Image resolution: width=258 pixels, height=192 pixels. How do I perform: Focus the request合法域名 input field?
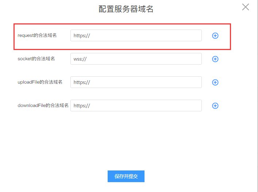(x=146, y=35)
